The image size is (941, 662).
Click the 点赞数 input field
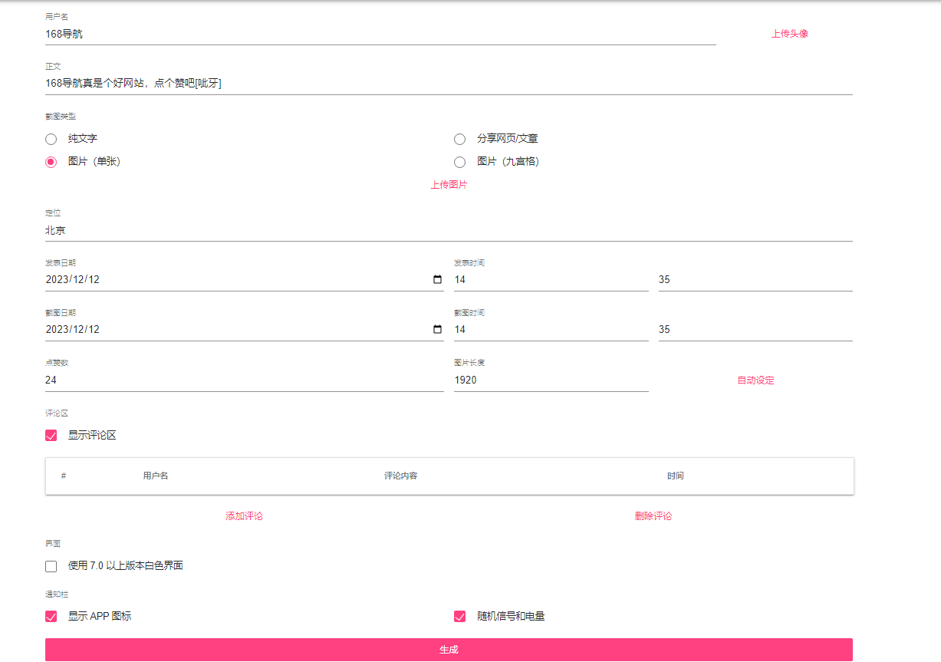click(244, 380)
